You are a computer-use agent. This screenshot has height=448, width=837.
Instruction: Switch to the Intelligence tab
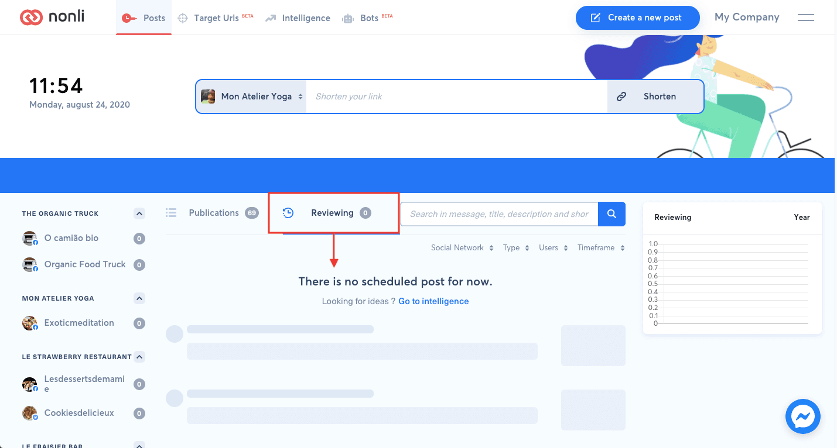[x=298, y=18]
